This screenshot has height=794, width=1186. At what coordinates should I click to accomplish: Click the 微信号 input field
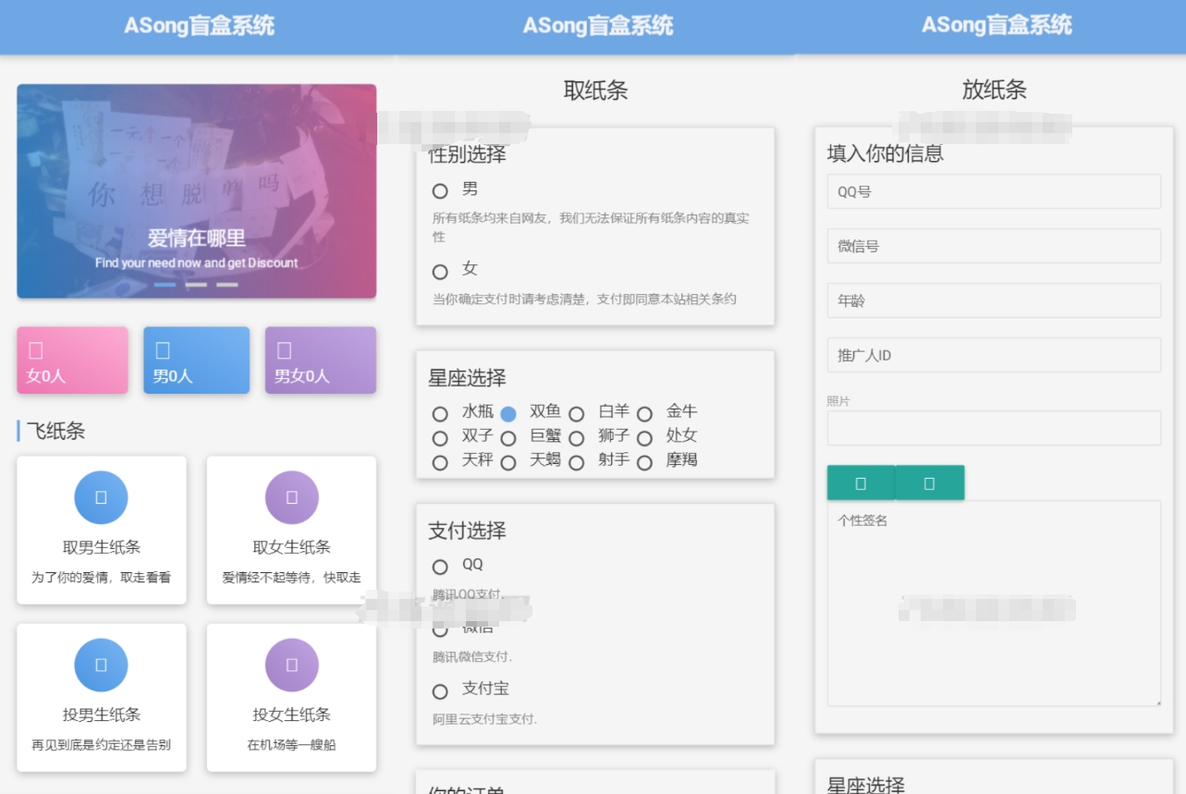(x=994, y=246)
